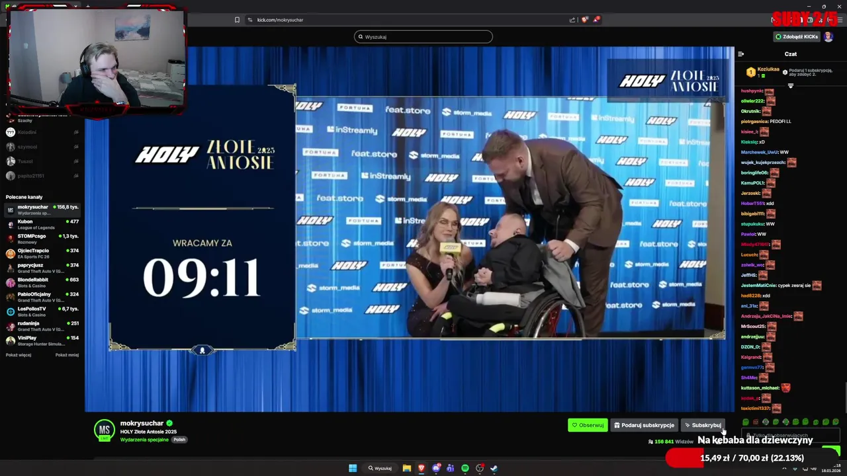Image resolution: width=847 pixels, height=476 pixels.
Task: Click chat username piotrgasnica
Action: [754, 122]
